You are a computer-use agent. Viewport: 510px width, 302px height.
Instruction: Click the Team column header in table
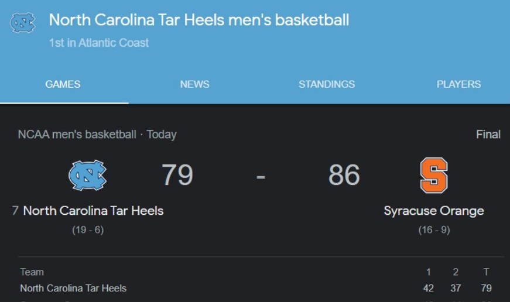coord(32,272)
